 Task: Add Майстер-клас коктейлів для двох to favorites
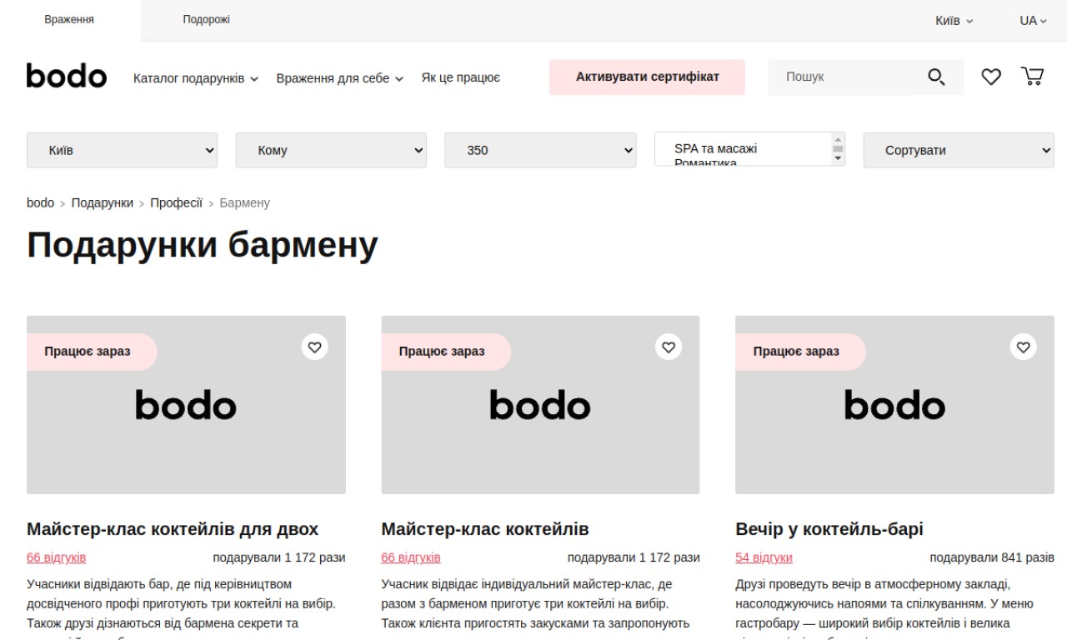point(314,347)
